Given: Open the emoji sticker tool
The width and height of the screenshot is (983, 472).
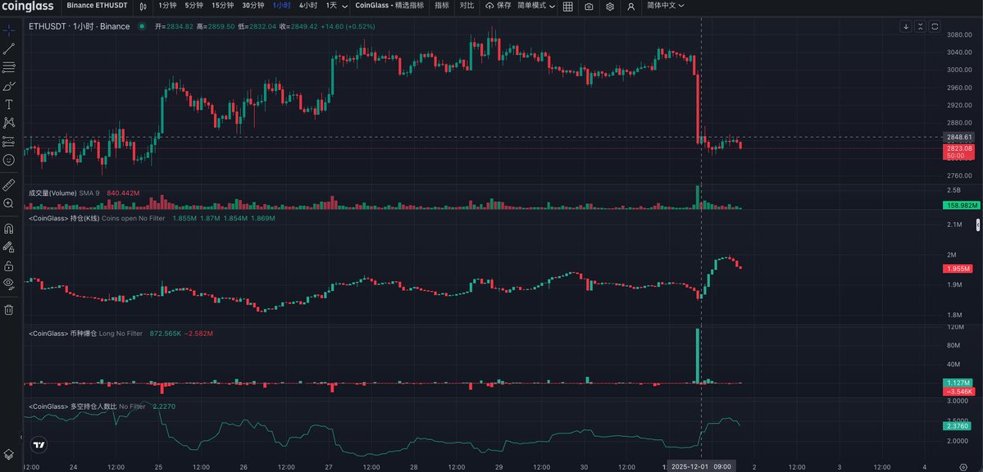Looking at the screenshot, I should coord(9,160).
